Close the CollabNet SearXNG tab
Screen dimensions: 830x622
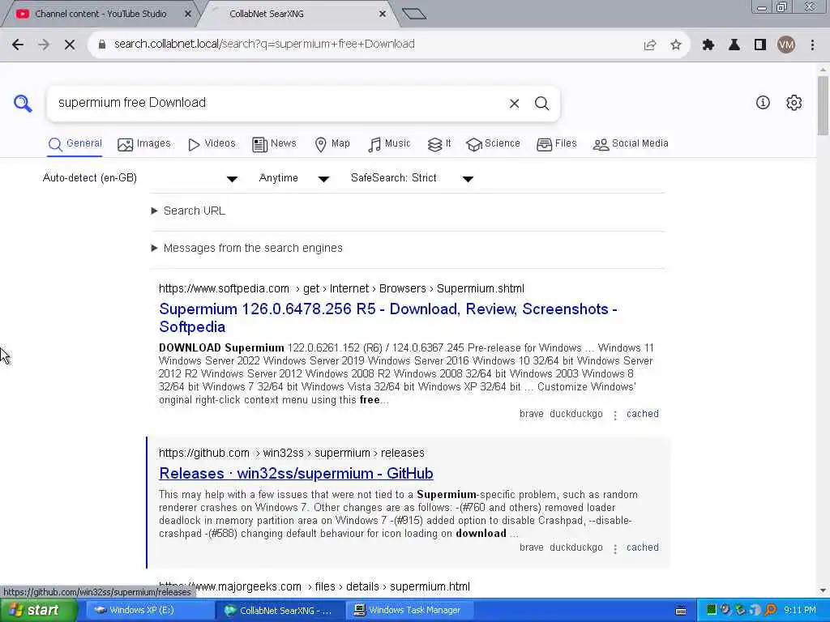(x=383, y=14)
